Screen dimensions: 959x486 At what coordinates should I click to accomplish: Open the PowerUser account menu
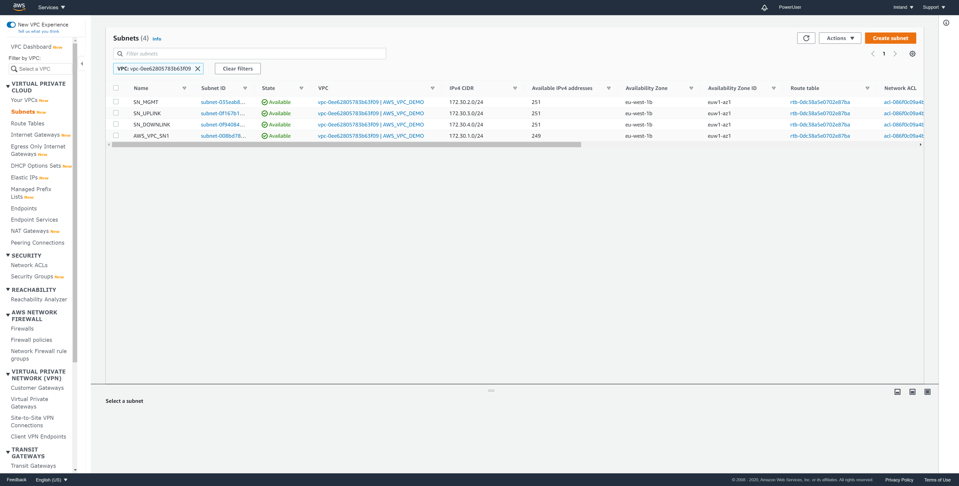(790, 7)
